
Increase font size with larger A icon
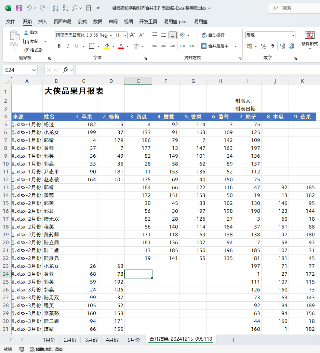point(133,35)
